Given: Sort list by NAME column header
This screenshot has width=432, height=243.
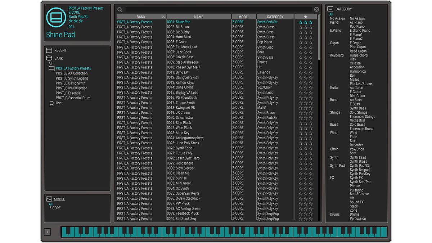Looking at the screenshot, I should point(199,17).
